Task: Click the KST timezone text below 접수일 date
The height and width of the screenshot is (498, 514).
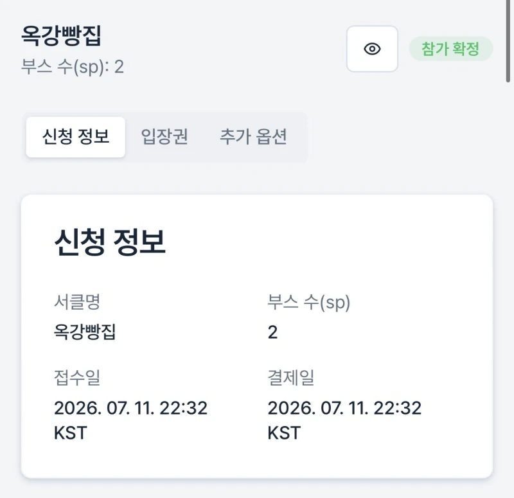Action: [x=71, y=432]
